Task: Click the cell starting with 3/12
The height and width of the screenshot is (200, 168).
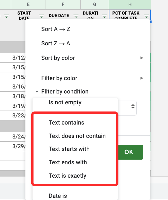Action: pyautogui.click(x=19, y=58)
